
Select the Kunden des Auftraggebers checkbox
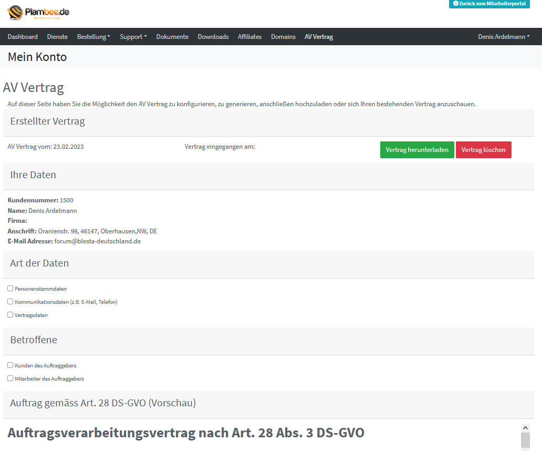coord(11,365)
